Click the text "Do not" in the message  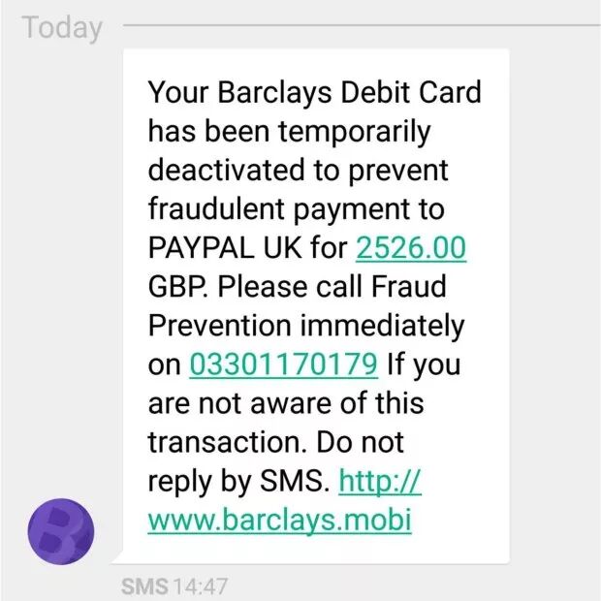pos(360,442)
